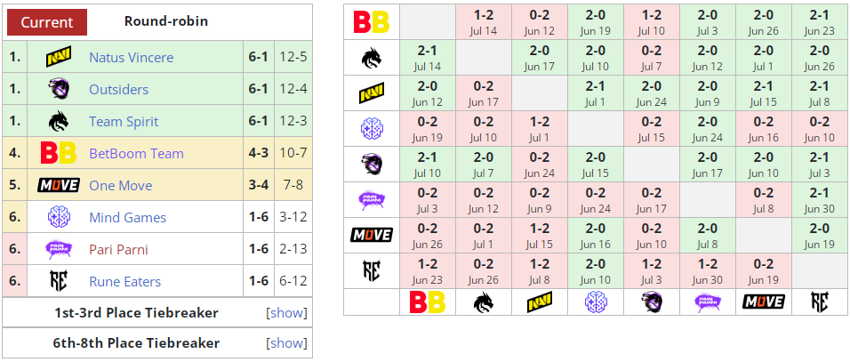Expand the 6th-8th Place Tiebreaker section
The width and height of the screenshot is (850, 362).
(x=286, y=343)
